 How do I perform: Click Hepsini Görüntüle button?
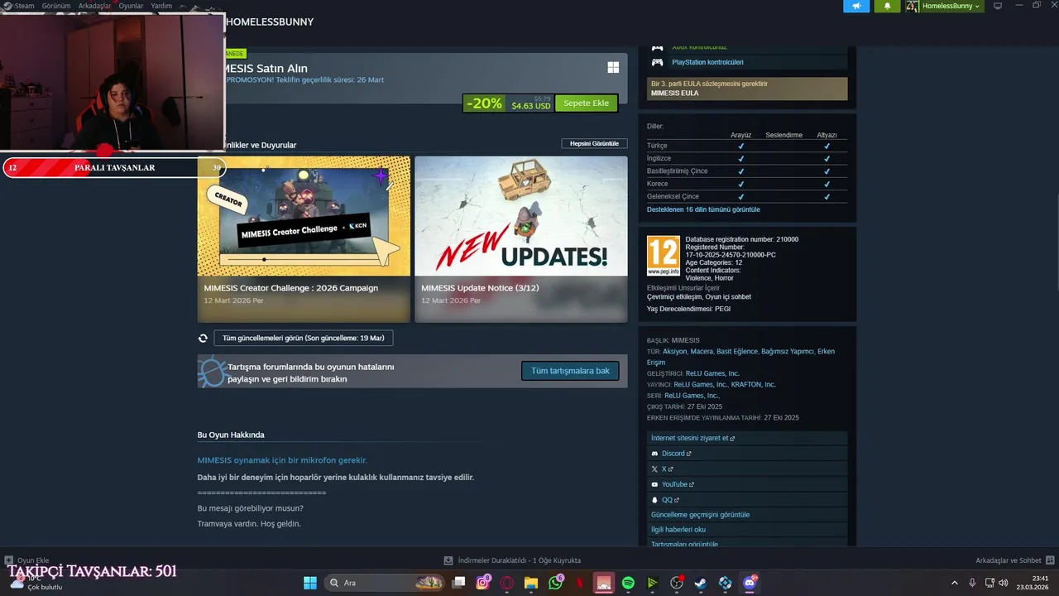(x=594, y=143)
